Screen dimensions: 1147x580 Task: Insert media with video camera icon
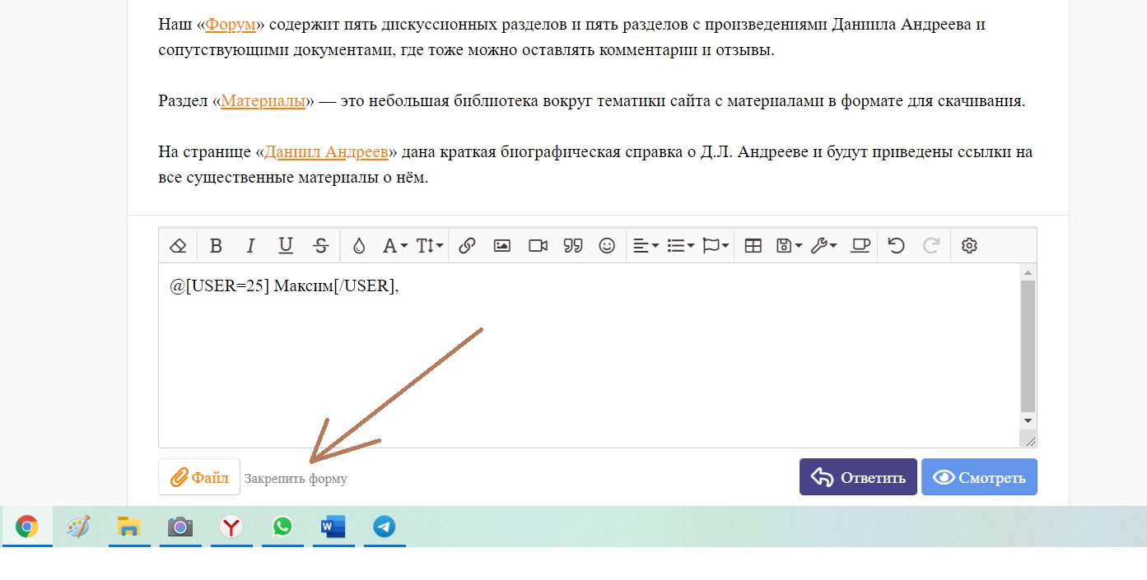(x=538, y=245)
